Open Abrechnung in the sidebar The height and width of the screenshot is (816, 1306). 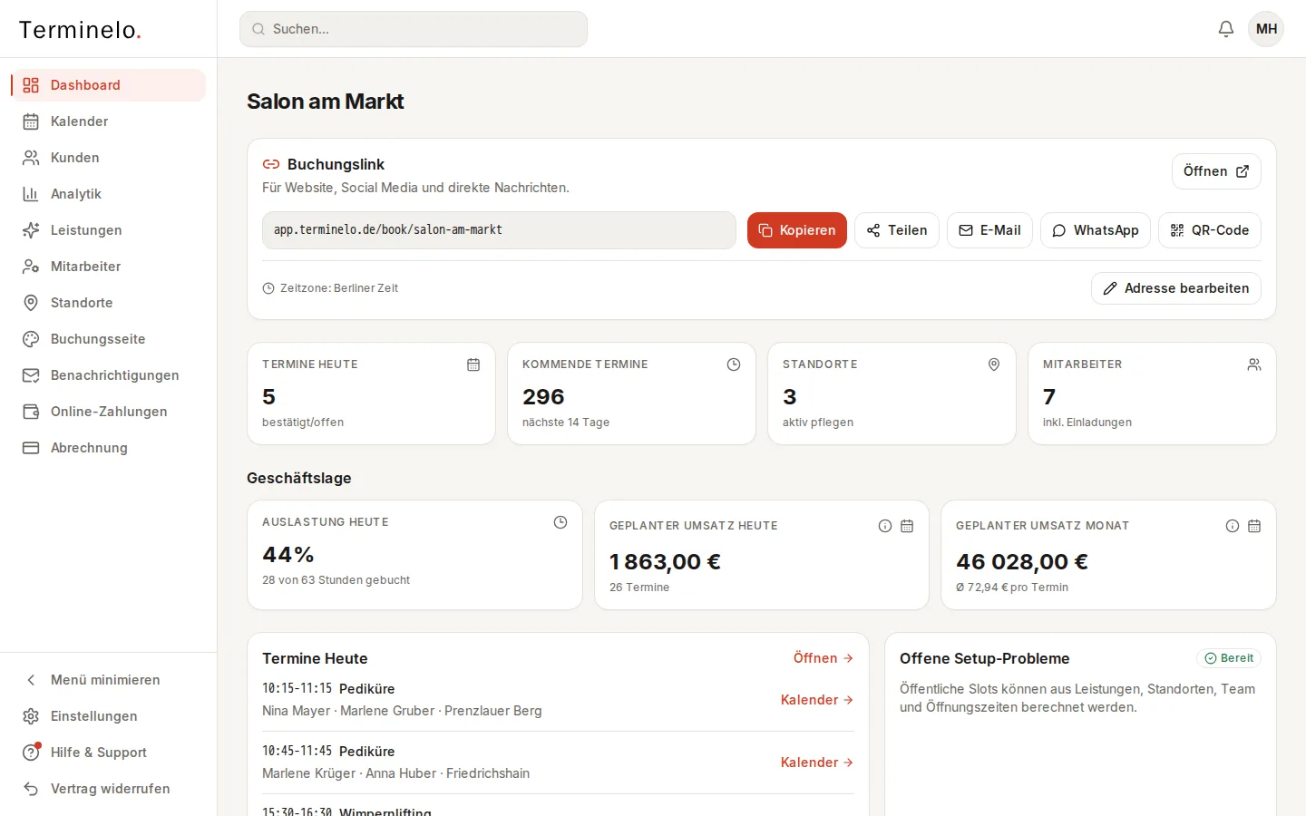(109, 448)
